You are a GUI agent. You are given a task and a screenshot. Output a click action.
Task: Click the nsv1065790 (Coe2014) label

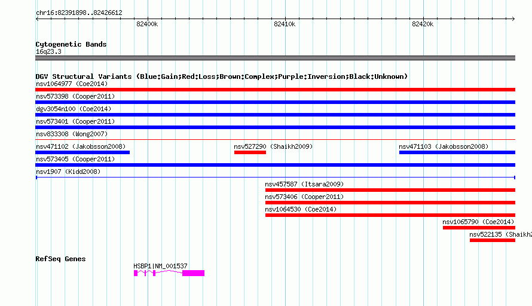[478, 222]
